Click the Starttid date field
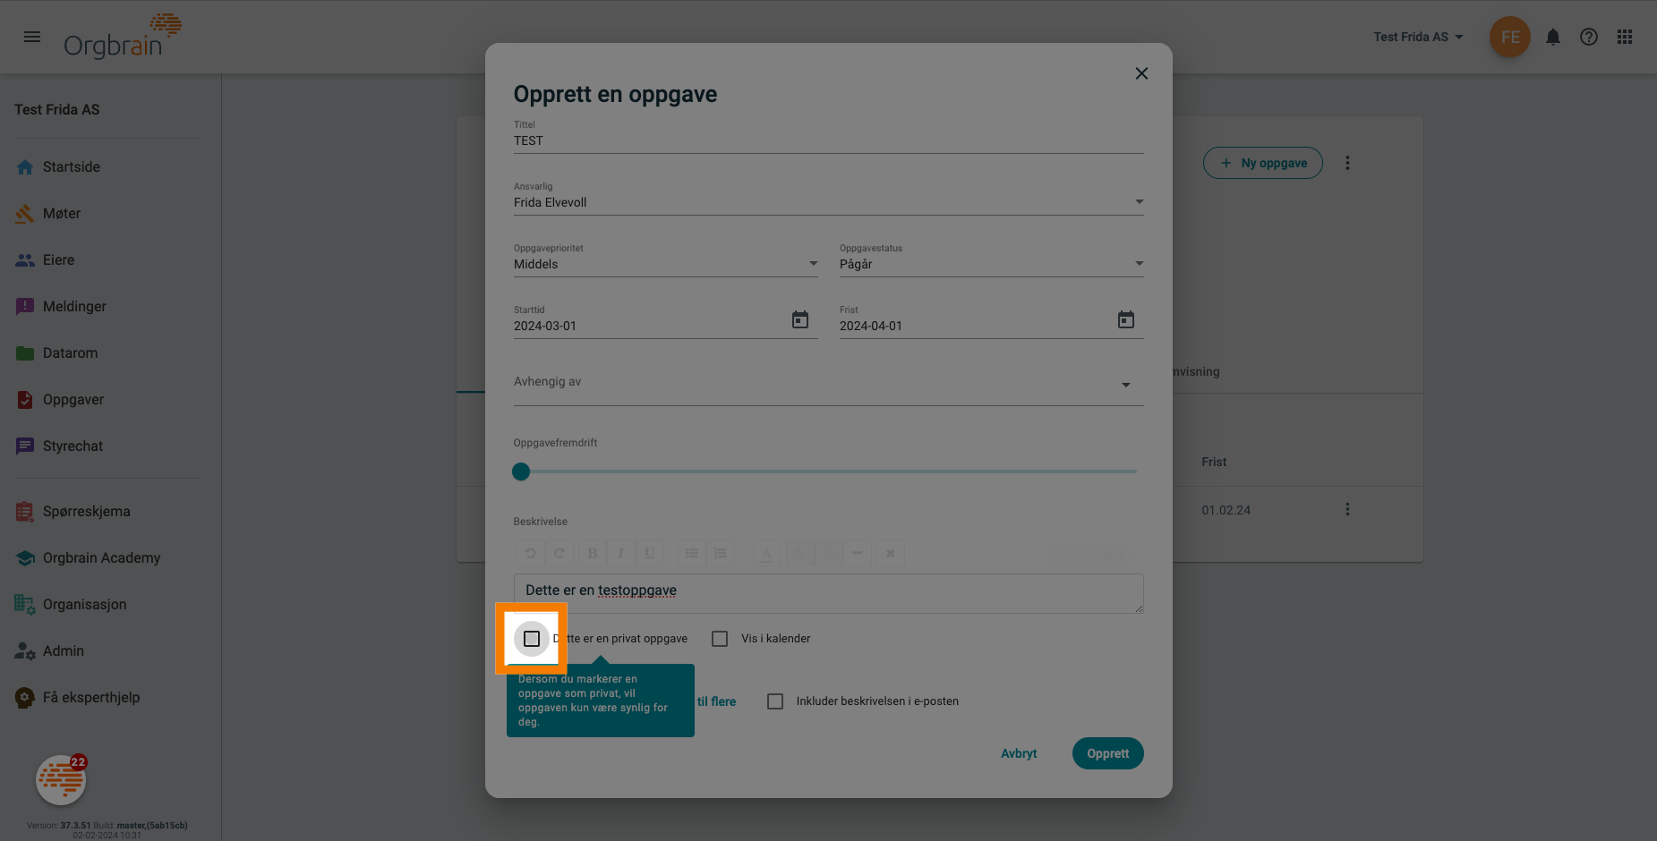The height and width of the screenshot is (841, 1657). coord(649,326)
